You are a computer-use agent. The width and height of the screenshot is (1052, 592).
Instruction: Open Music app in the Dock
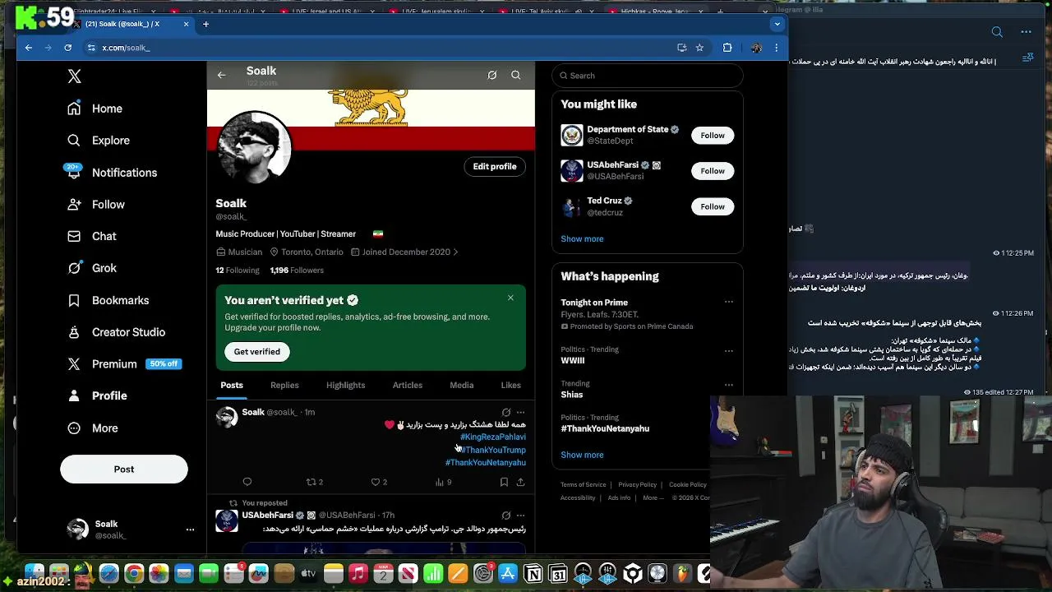point(358,573)
